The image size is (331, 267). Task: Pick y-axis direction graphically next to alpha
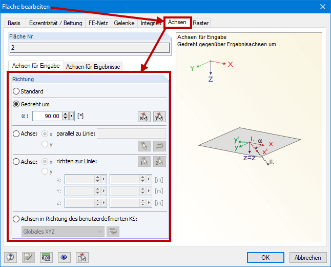159,117
